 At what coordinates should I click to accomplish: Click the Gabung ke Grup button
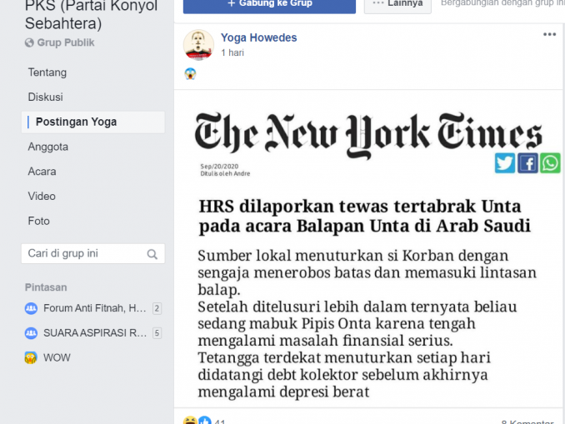pos(269,5)
